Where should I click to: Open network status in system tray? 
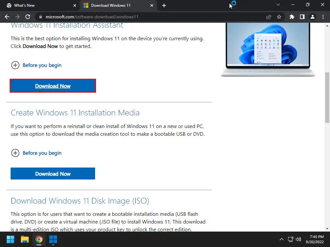[x=291, y=239]
